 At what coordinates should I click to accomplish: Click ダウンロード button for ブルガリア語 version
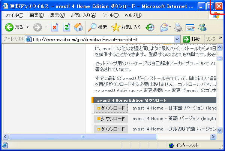pyautogui.click(x=111, y=129)
